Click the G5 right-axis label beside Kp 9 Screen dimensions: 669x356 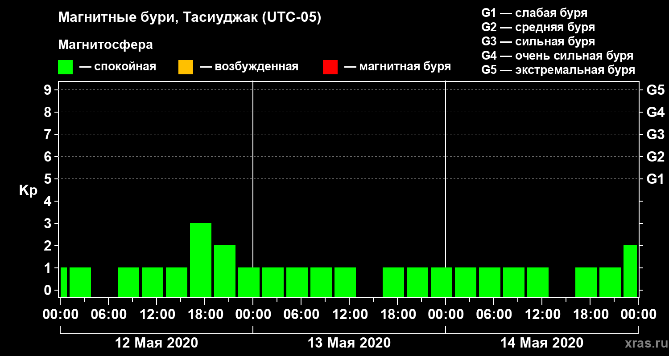click(x=655, y=90)
